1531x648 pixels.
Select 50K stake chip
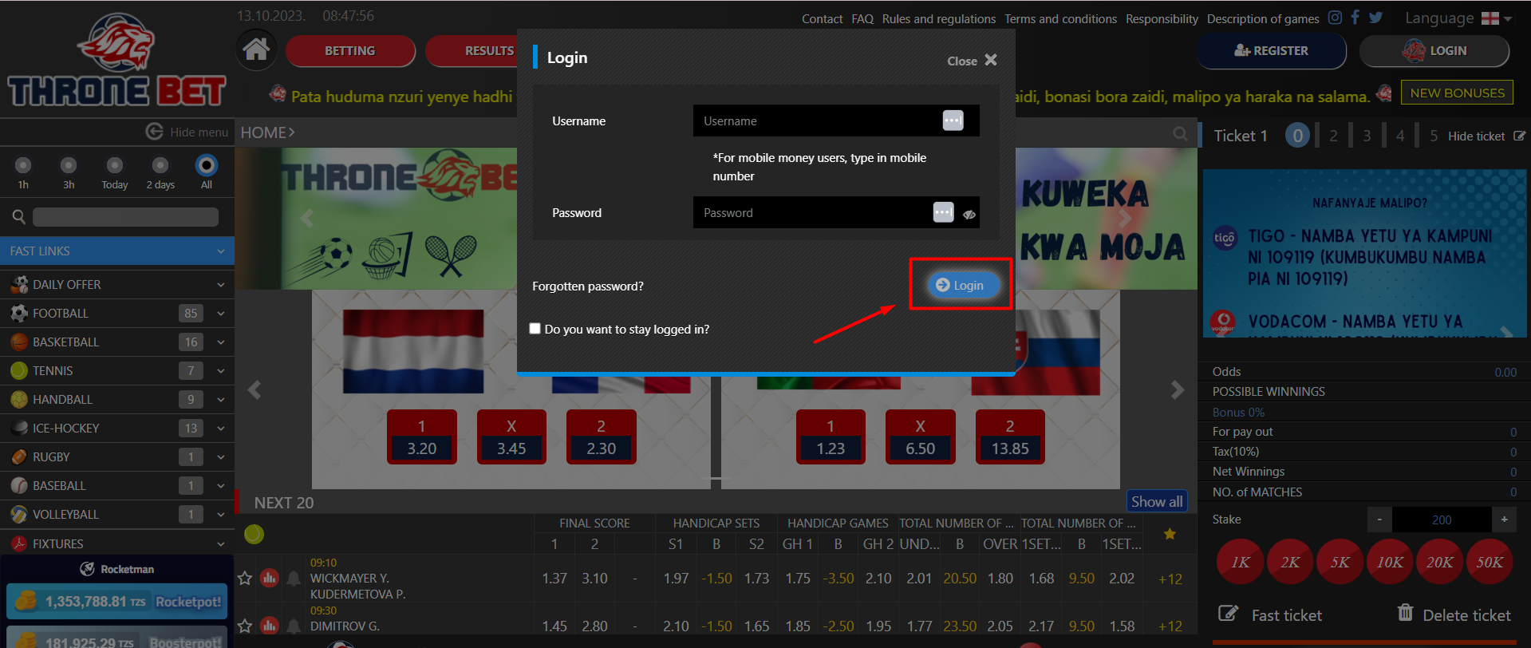tap(1489, 563)
